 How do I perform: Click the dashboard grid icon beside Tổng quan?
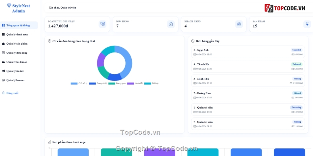(x=3, y=25)
